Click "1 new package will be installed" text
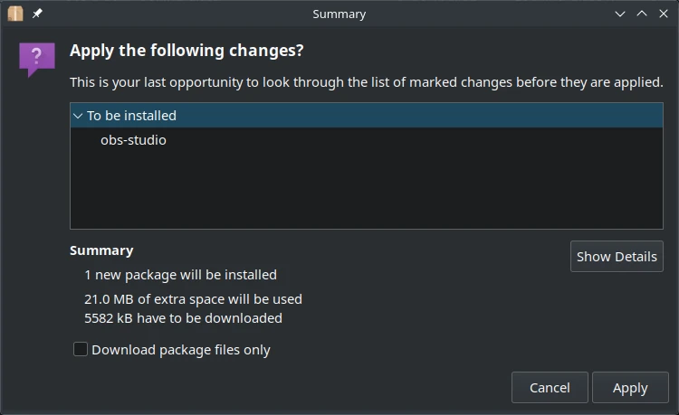Viewport: 679px width, 415px height. 180,274
